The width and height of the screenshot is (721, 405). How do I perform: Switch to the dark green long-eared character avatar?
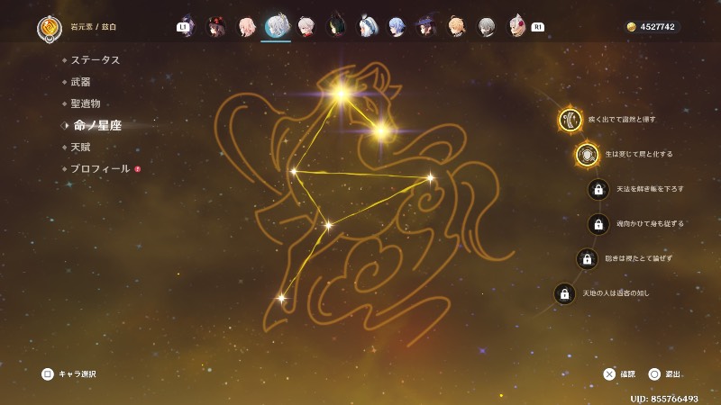tap(336, 27)
